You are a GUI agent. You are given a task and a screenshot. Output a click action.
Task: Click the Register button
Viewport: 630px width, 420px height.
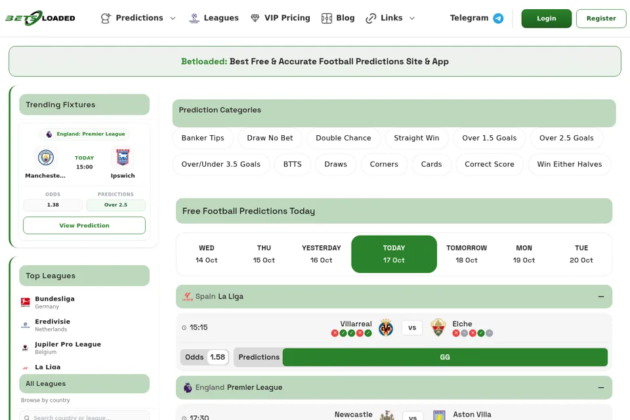[x=601, y=18]
